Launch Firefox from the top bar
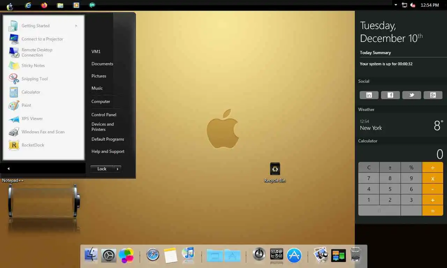 (44, 5)
